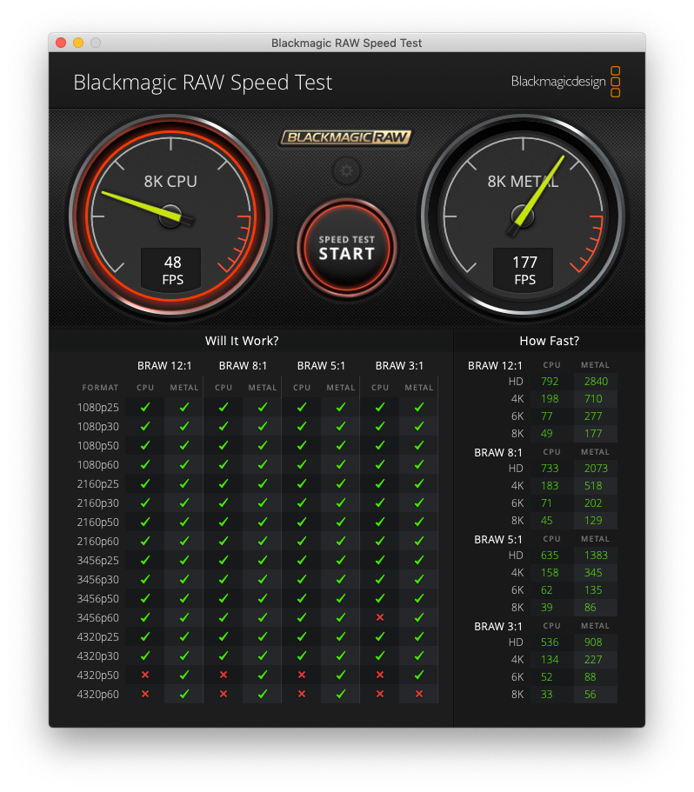Click checkmark for 4320p25 BRAW 3:1 CPU

[380, 636]
